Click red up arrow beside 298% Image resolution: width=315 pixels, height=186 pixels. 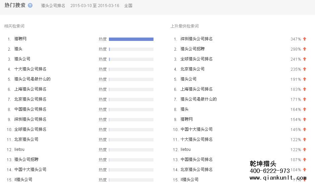point(305,49)
